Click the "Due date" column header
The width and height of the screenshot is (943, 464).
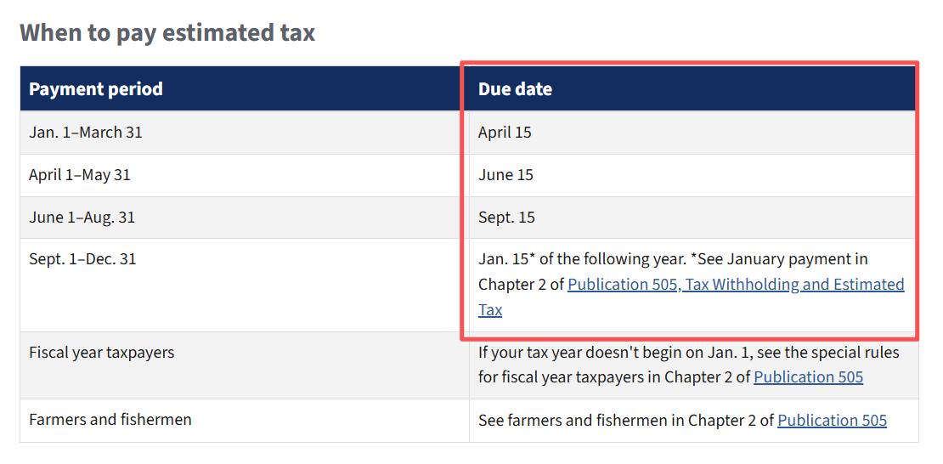[x=515, y=89]
